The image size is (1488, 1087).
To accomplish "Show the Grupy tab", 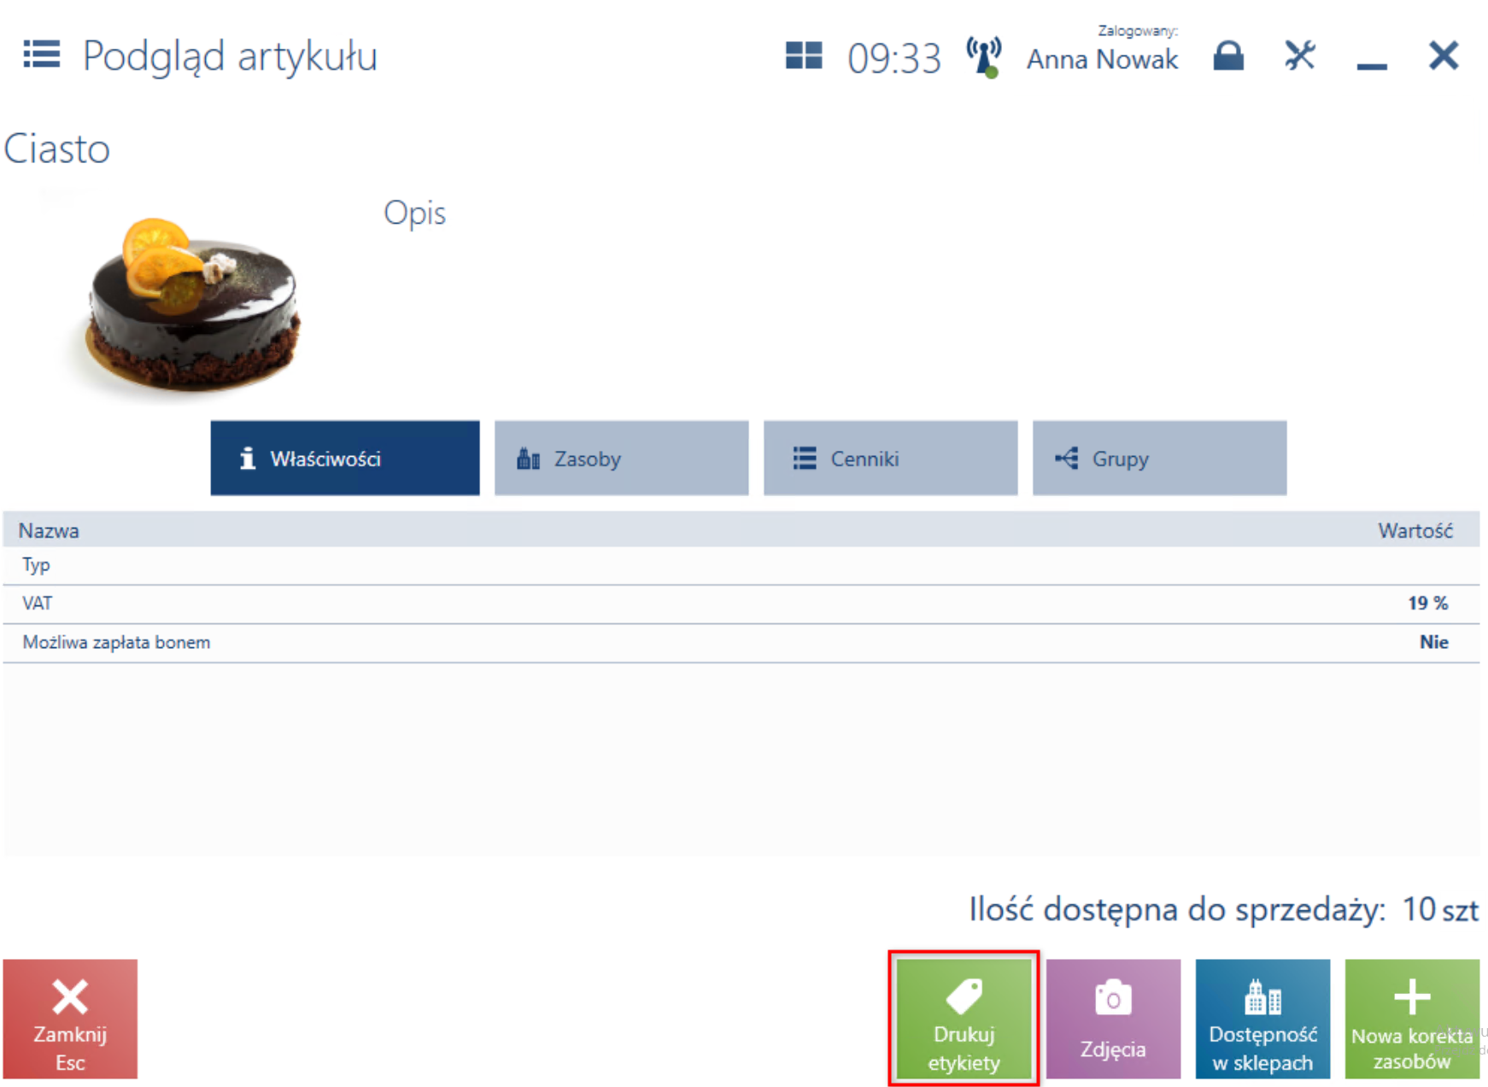I will (1159, 459).
